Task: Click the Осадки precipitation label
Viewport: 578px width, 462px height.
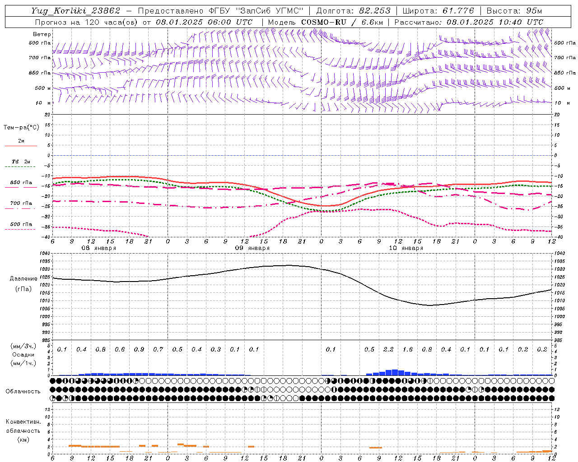Action: [23, 355]
